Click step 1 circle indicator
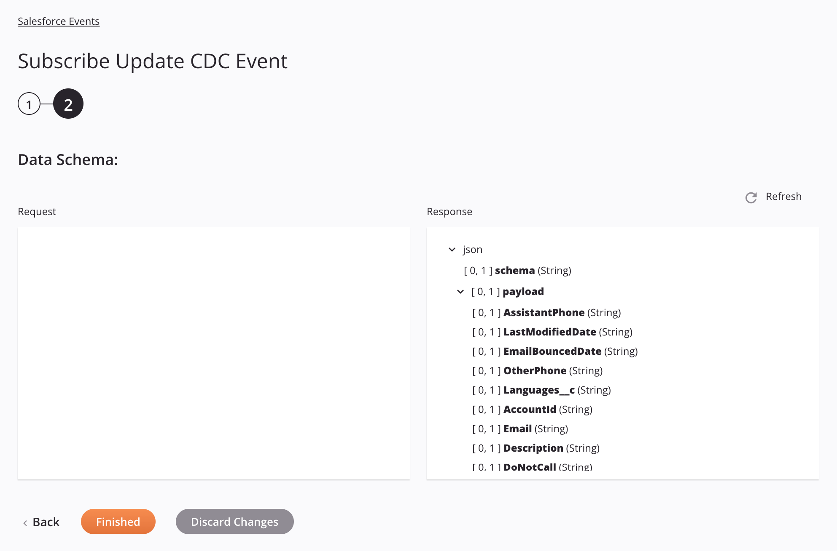This screenshot has height=551, width=837. click(x=29, y=103)
